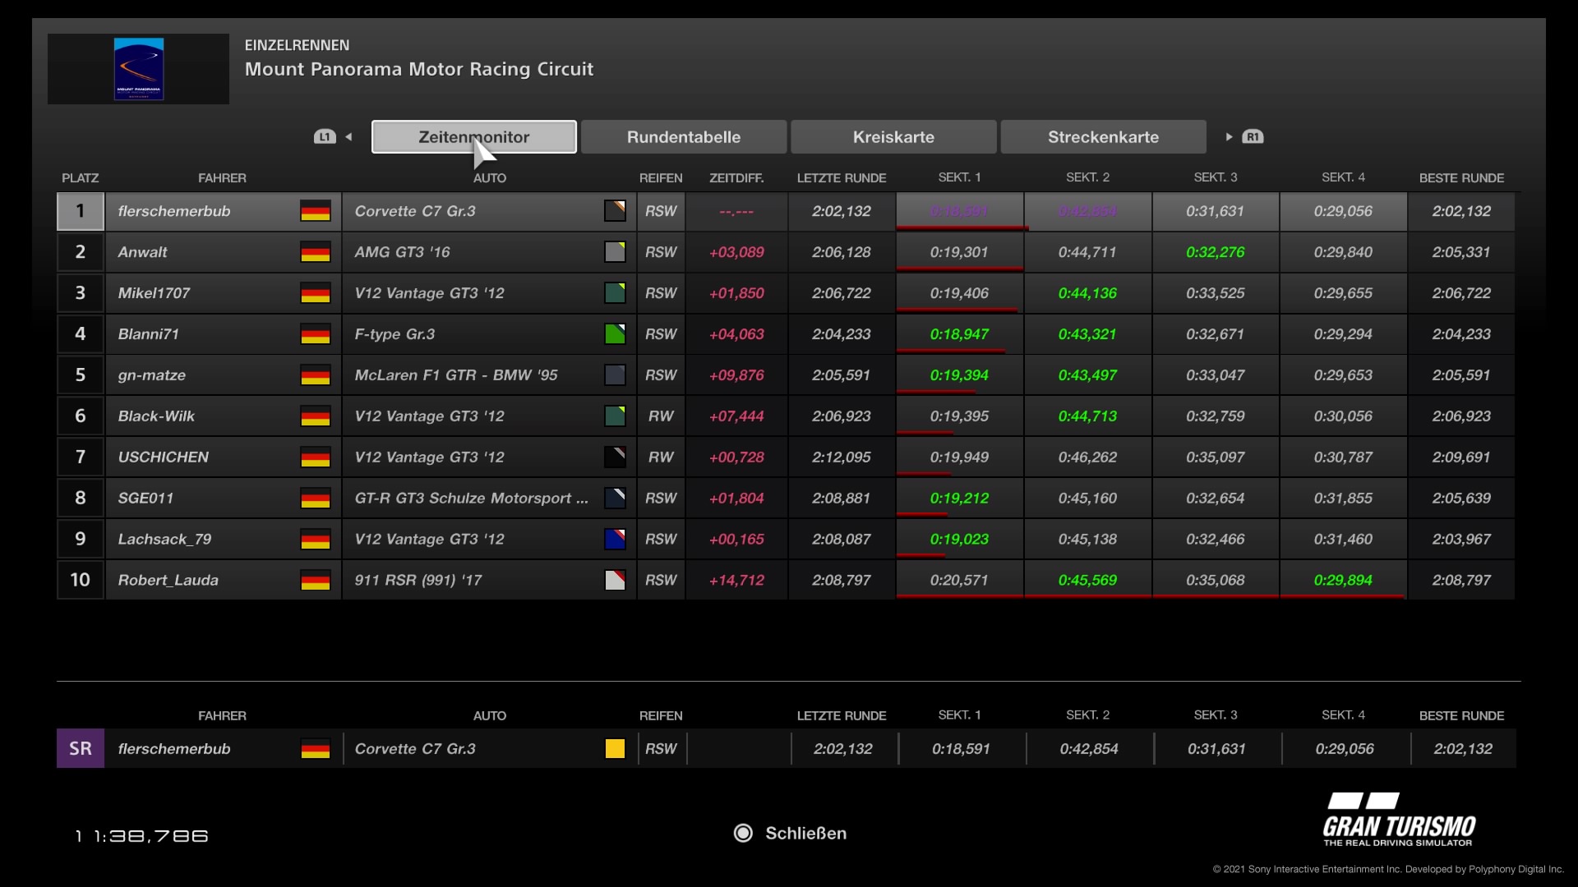Click the purple SR badge icon
Screen dimensions: 1578x887
[x=81, y=749]
